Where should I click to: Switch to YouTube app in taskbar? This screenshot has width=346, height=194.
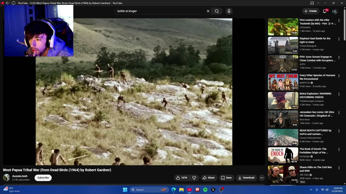(189, 190)
